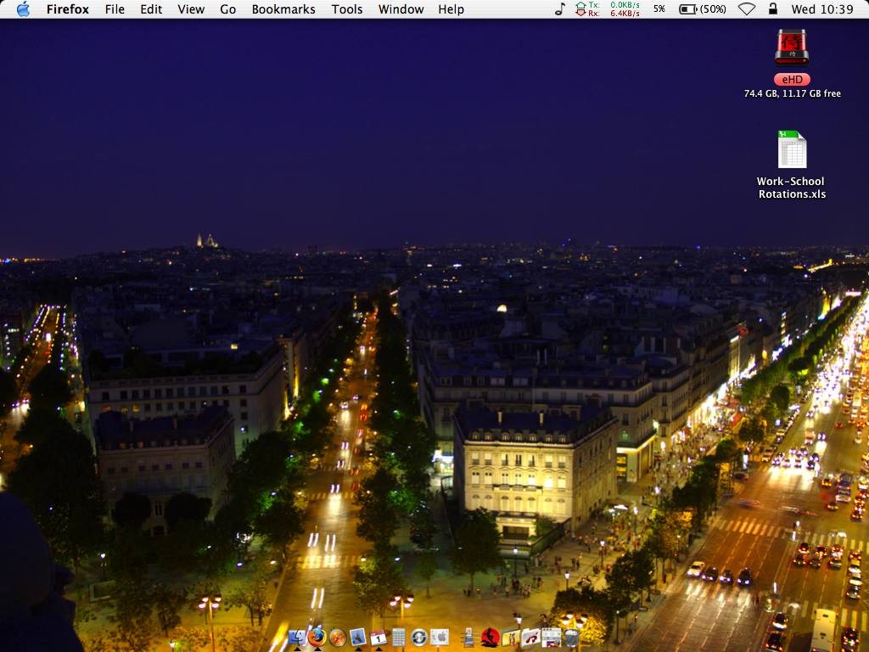Open the Wi-Fi AirPort status menu

746,9
